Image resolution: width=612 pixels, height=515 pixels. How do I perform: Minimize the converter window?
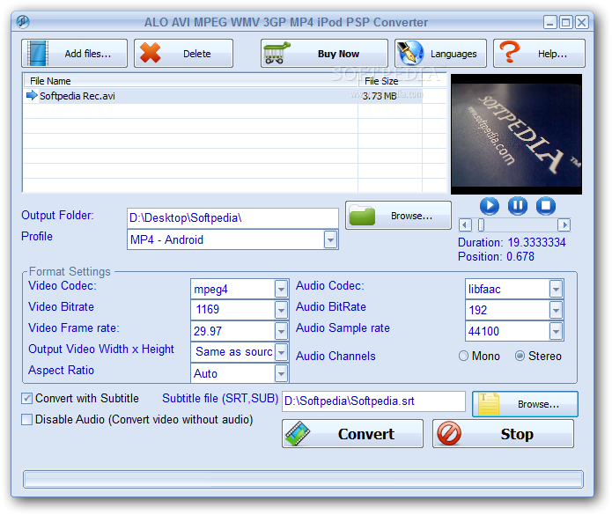[x=550, y=22]
